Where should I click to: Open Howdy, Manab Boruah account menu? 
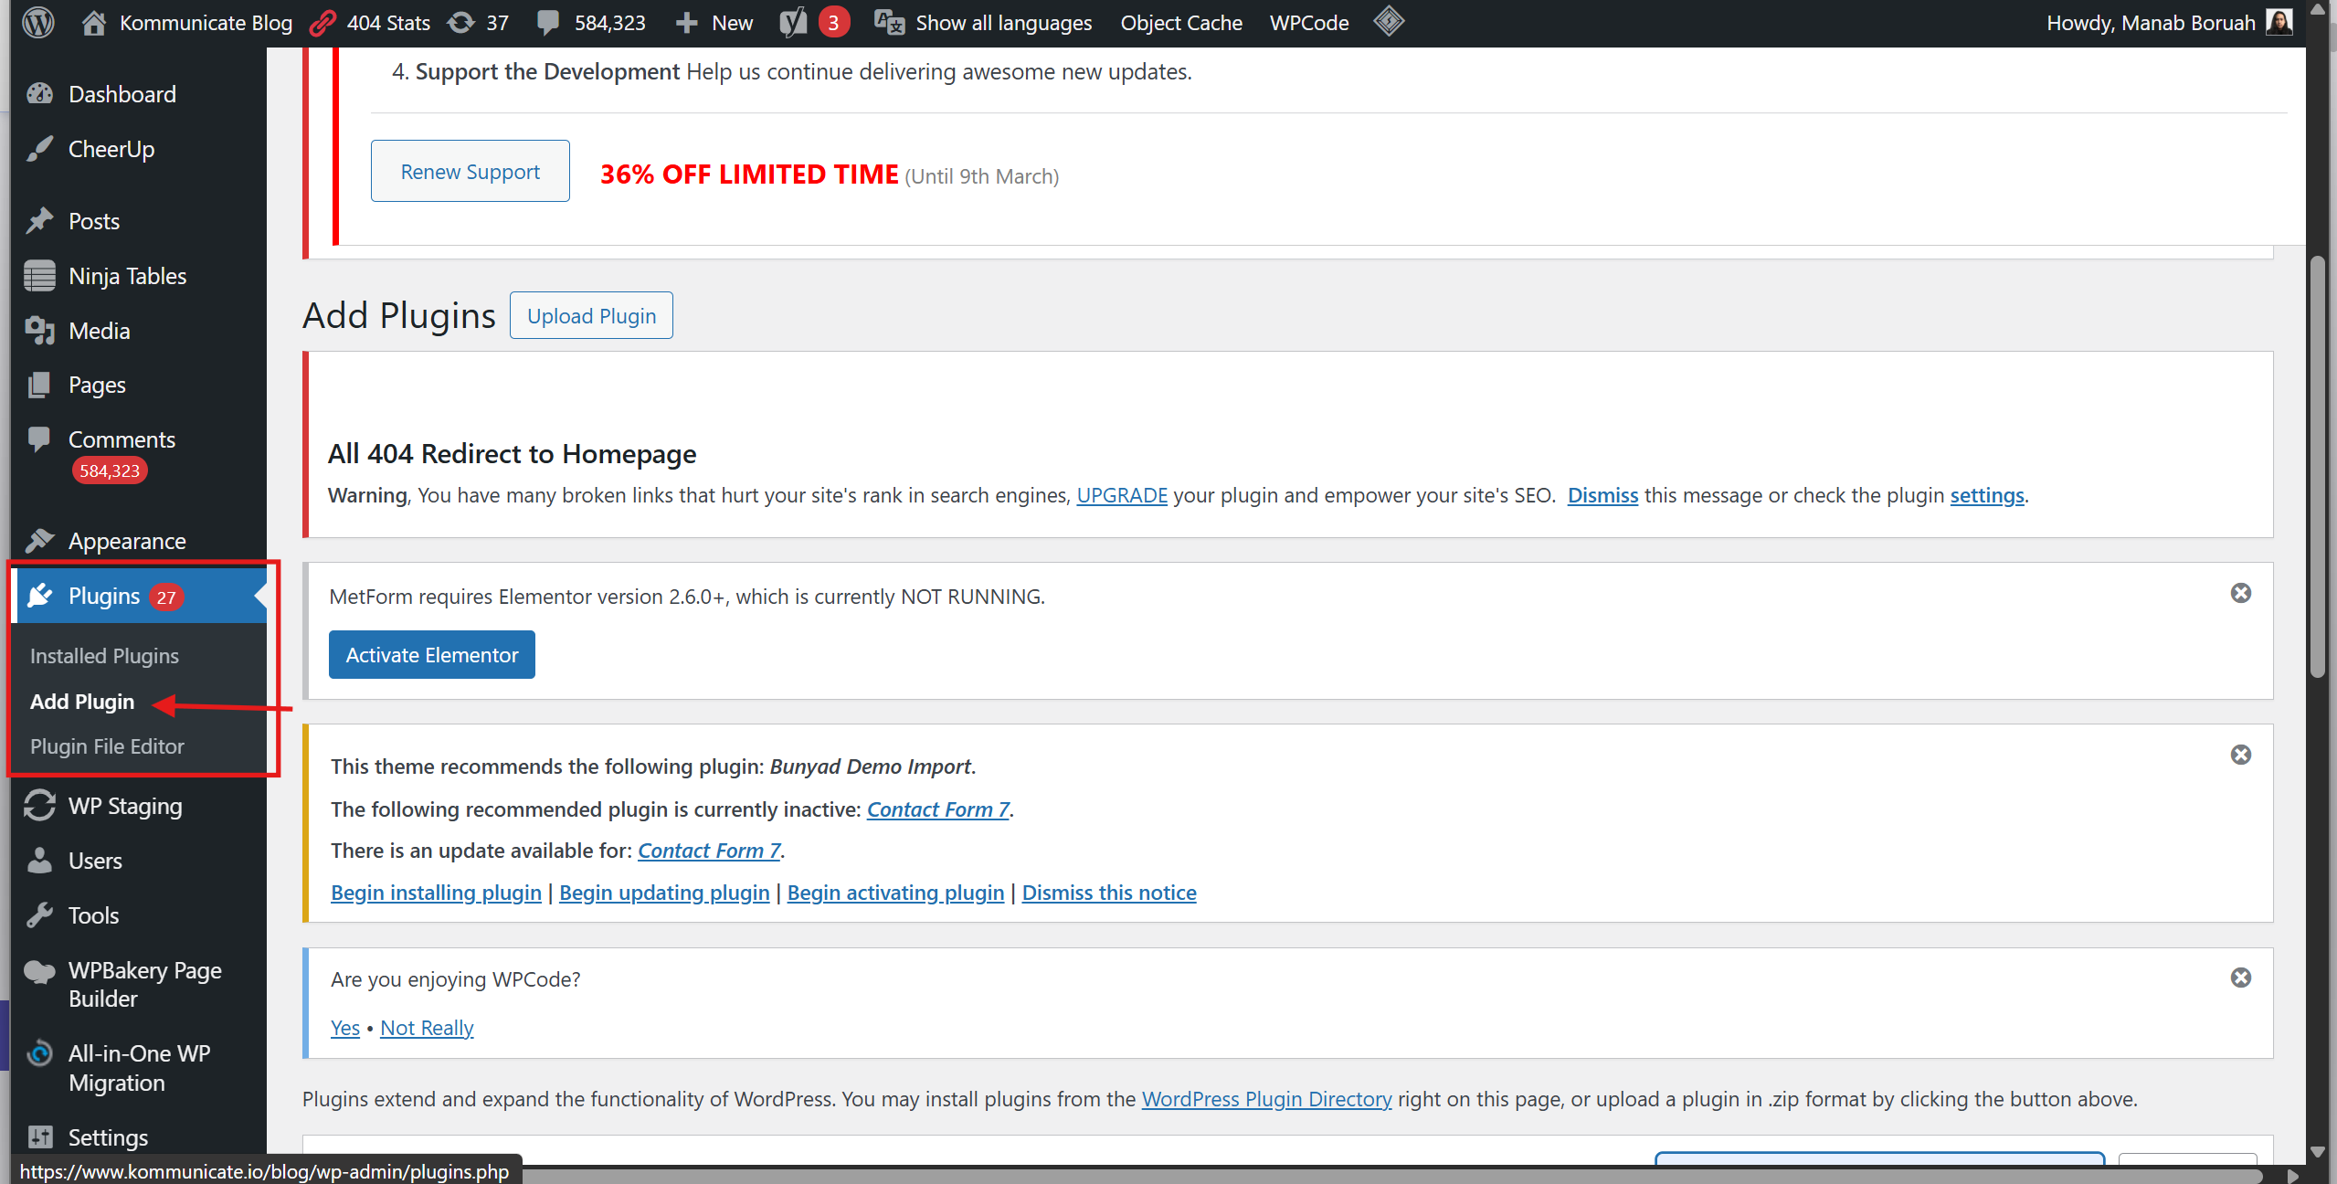pyautogui.click(x=2169, y=23)
